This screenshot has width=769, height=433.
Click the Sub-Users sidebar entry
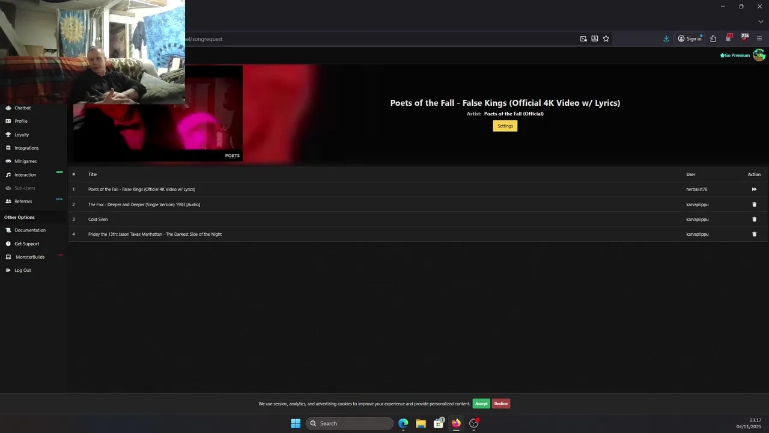pos(25,188)
